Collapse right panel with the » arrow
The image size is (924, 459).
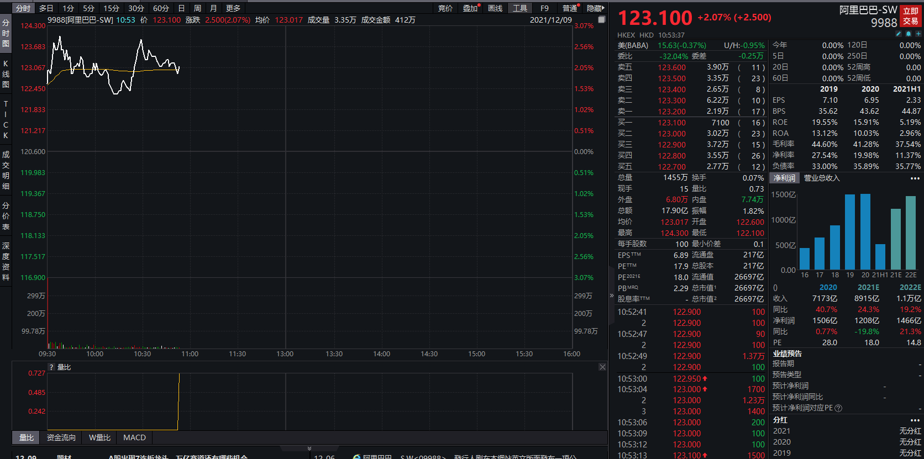pyautogui.click(x=612, y=296)
